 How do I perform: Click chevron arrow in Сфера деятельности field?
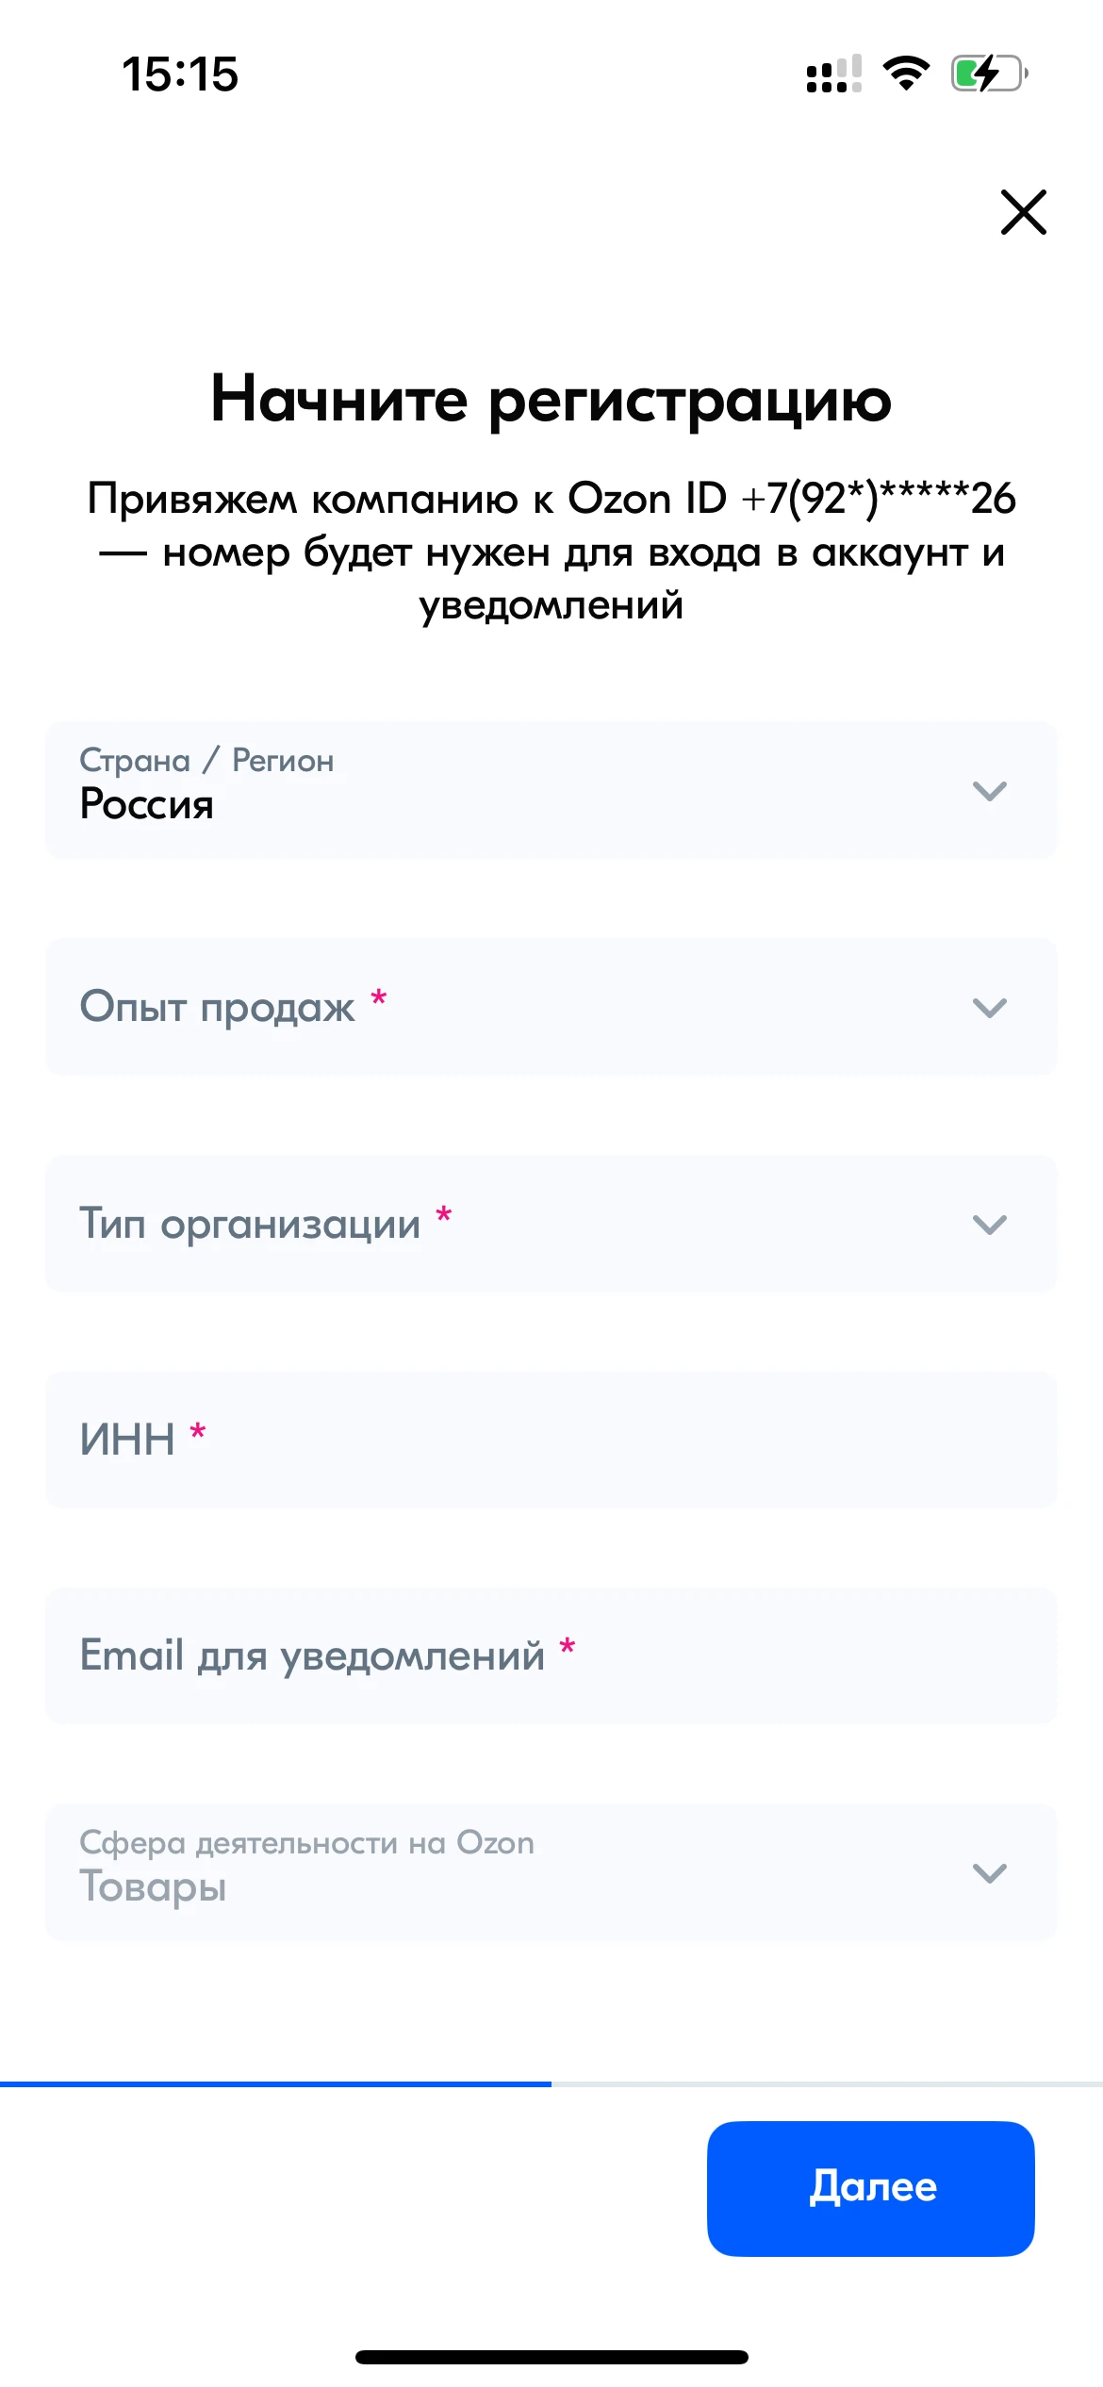(x=989, y=1873)
